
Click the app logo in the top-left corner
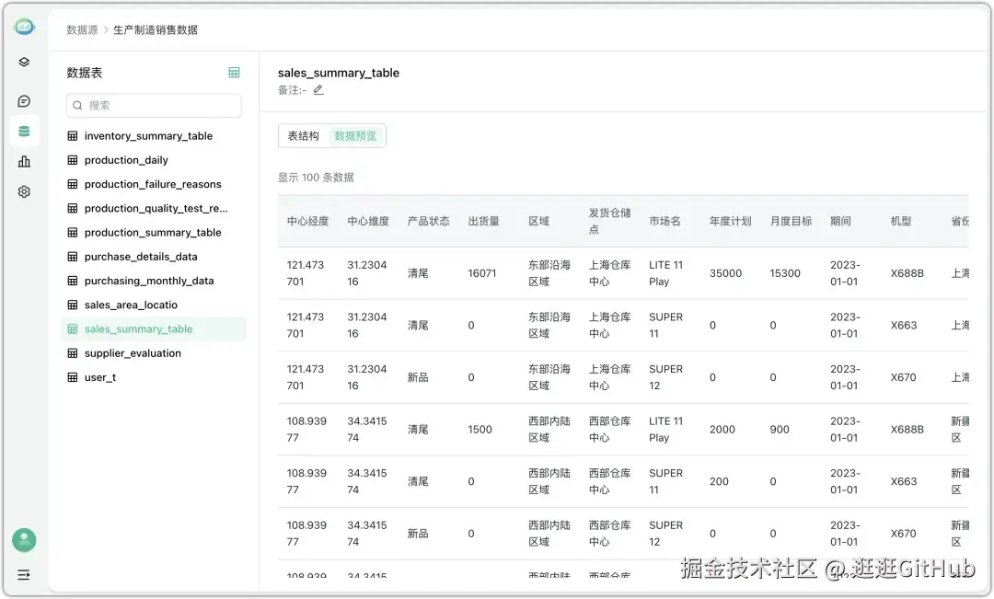23,26
